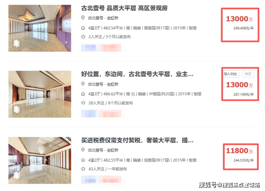Click the 加入对比 button
The width and height of the screenshot is (265, 191).
[x=231, y=74]
